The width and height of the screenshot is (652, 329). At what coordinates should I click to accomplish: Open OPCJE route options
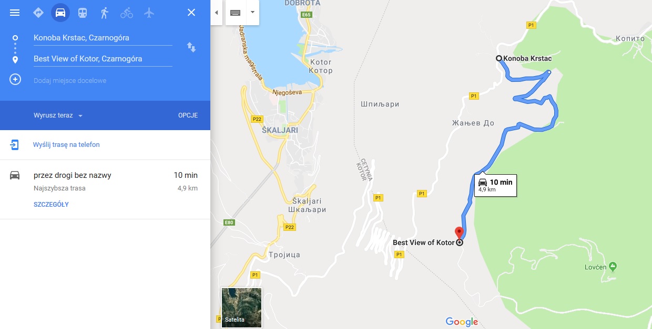[x=188, y=115]
